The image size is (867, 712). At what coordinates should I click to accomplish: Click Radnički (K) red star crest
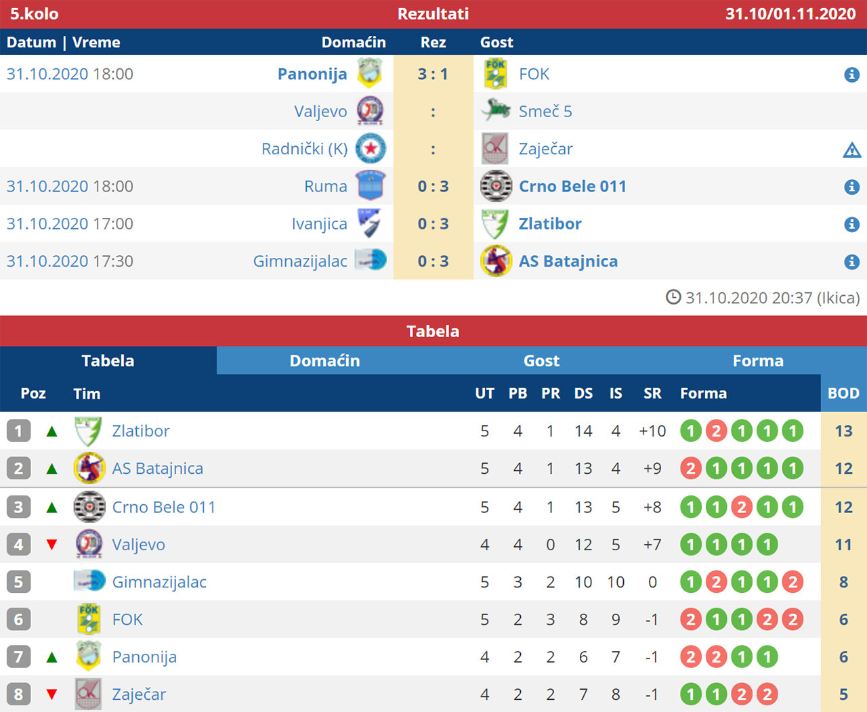pyautogui.click(x=371, y=149)
